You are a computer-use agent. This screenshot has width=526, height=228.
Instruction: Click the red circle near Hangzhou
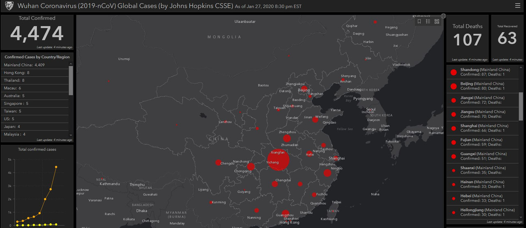click(x=327, y=173)
